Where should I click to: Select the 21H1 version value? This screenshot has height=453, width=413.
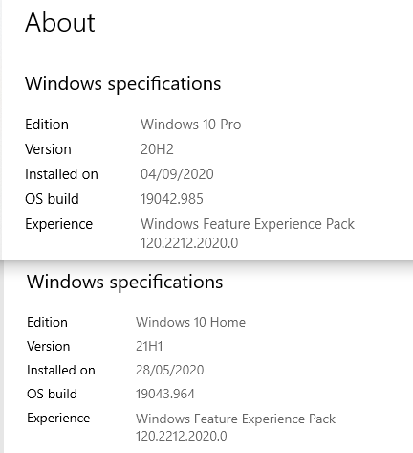click(149, 346)
